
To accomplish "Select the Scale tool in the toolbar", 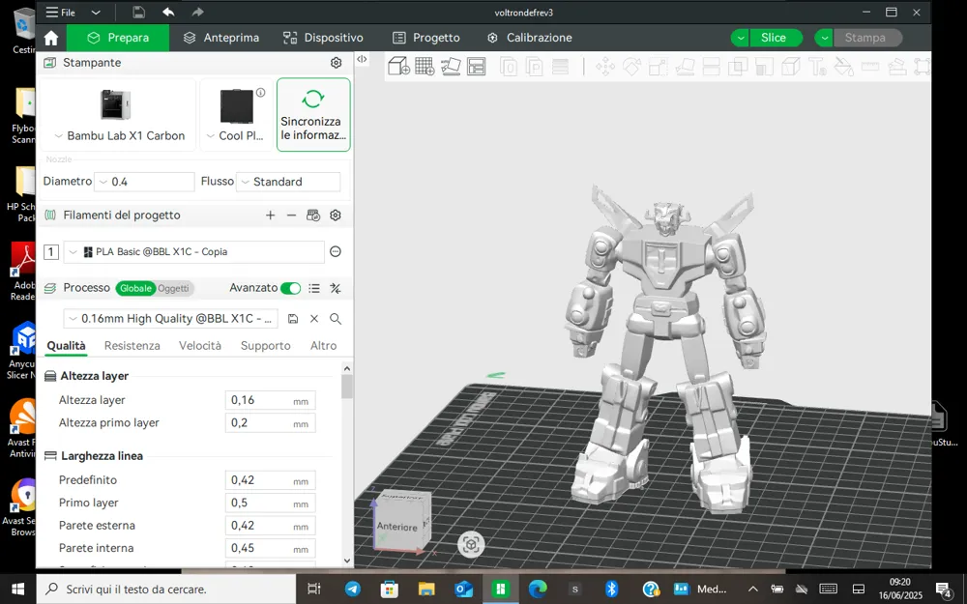I will (658, 66).
